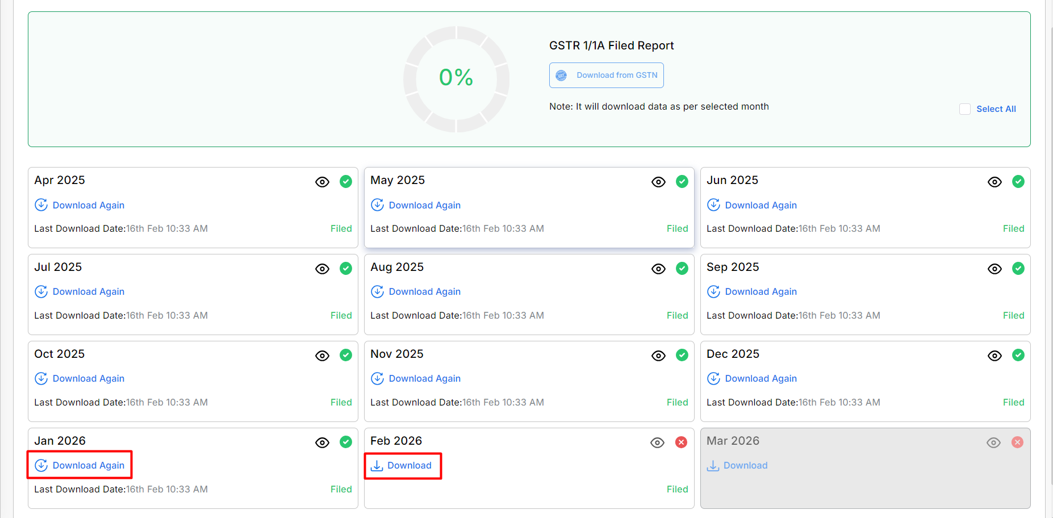
Task: Click eye icon on Dec 2025 card
Action: (x=994, y=356)
